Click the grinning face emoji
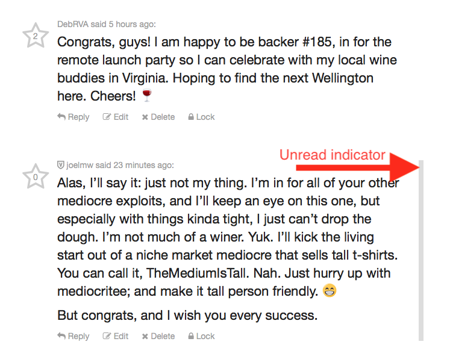Viewport: 450px width, 362px height. 330,292
